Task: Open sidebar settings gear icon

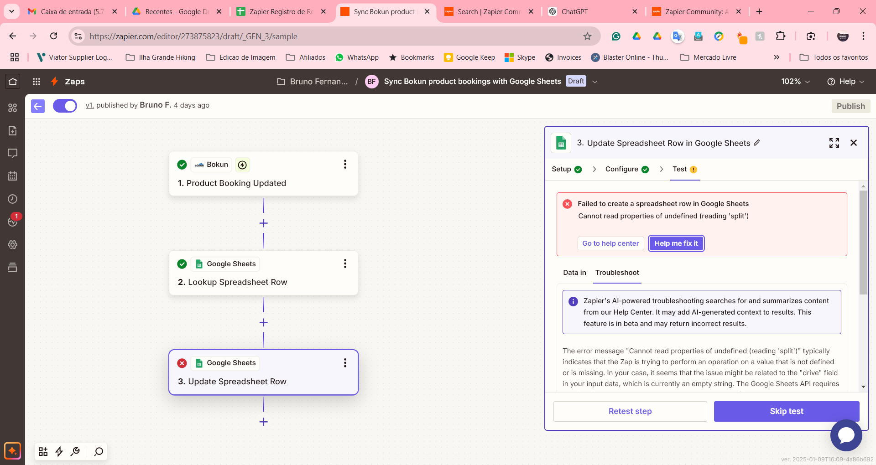Action: pyautogui.click(x=13, y=245)
